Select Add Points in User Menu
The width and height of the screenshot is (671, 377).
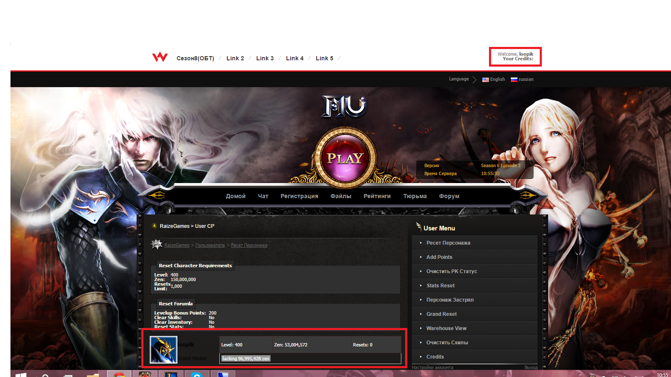[x=439, y=257]
